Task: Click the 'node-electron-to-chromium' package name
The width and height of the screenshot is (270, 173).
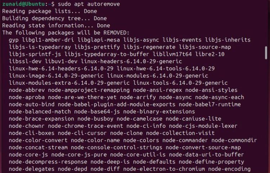Action: point(164,169)
